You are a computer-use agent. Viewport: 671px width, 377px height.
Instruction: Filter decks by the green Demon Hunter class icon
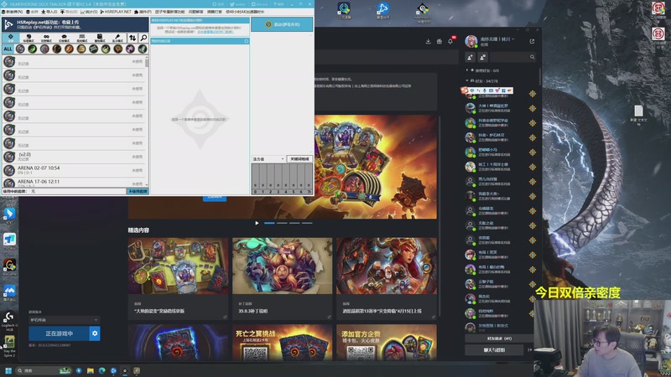(x=32, y=49)
